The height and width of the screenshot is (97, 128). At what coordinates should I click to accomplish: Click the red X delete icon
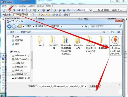[x=42, y=15]
